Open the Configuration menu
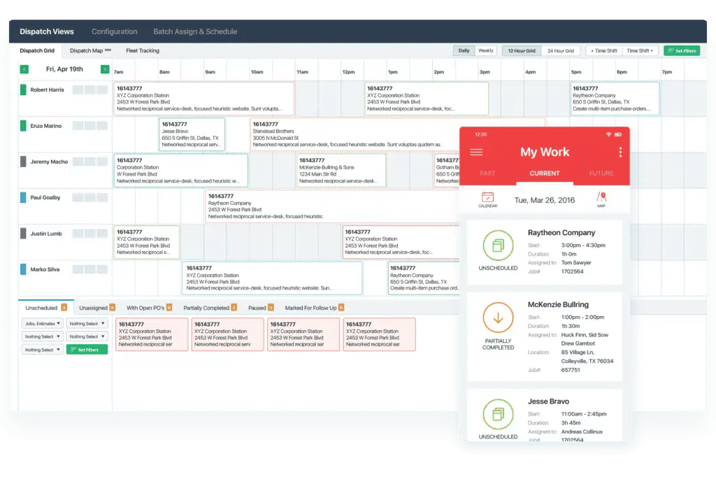The height and width of the screenshot is (484, 716). [x=114, y=31]
